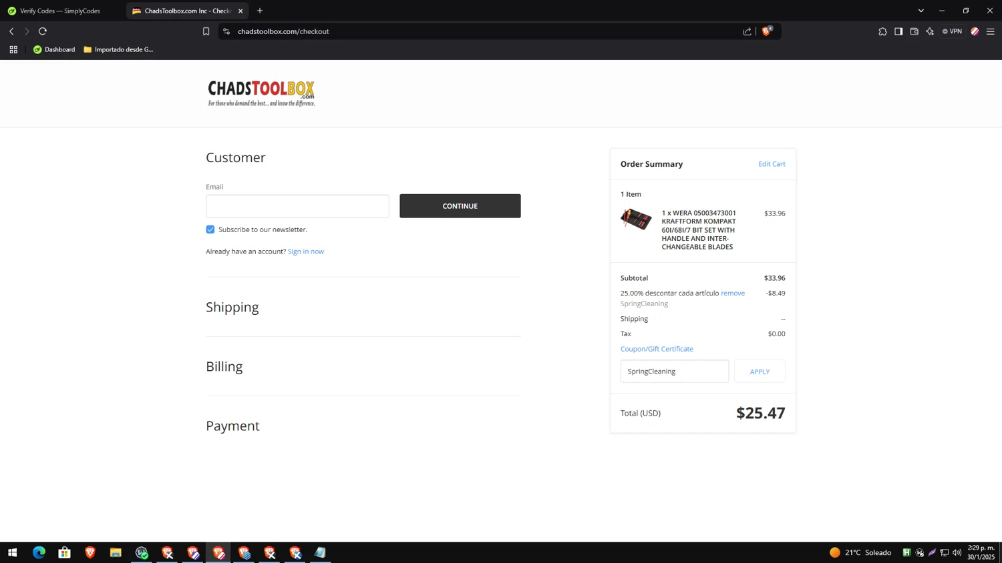Screen dimensions: 1002x563
Task: Click the browser address bar URL
Action: (x=283, y=31)
